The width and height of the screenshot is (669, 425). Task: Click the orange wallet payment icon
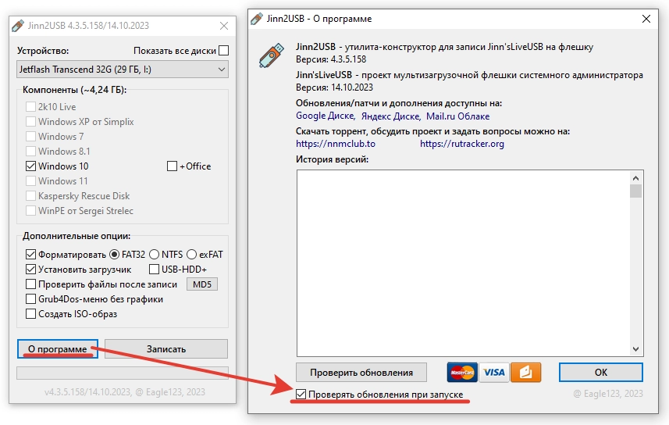click(x=525, y=372)
